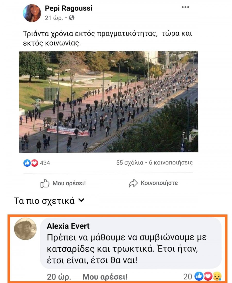Click the blue like reaction on Alexia's comment
This screenshot has height=283, width=232.
199,276
